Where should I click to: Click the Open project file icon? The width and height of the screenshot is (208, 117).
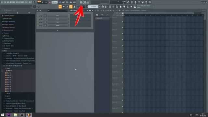(x=121, y=6)
